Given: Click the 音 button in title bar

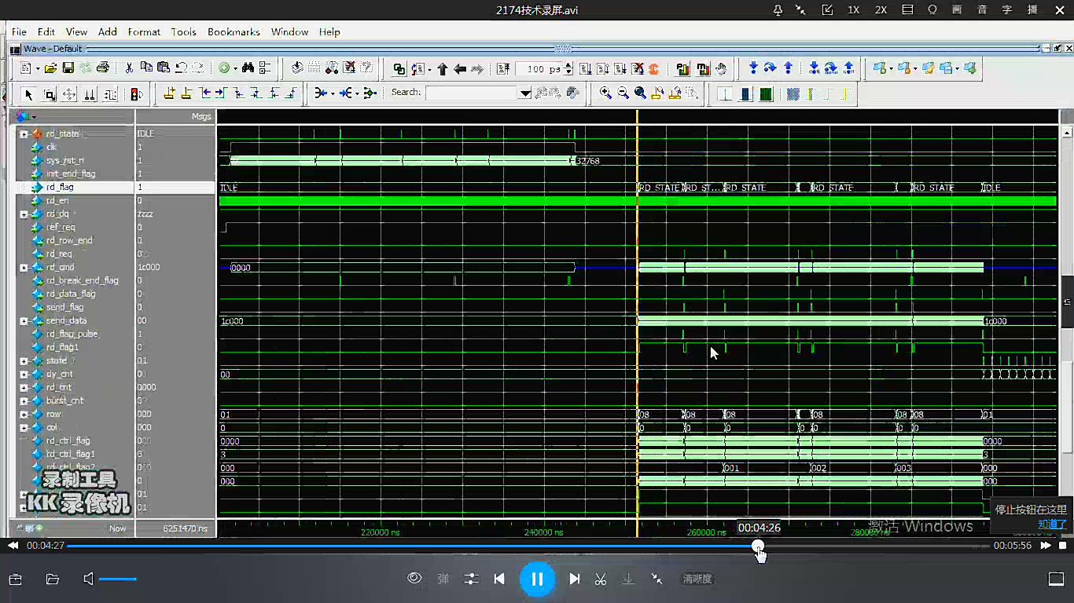Looking at the screenshot, I should [982, 10].
